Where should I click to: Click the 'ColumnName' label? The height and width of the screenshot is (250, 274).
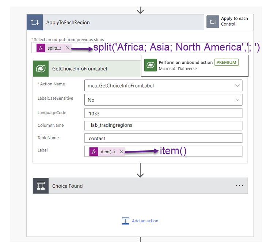pyautogui.click(x=51, y=125)
